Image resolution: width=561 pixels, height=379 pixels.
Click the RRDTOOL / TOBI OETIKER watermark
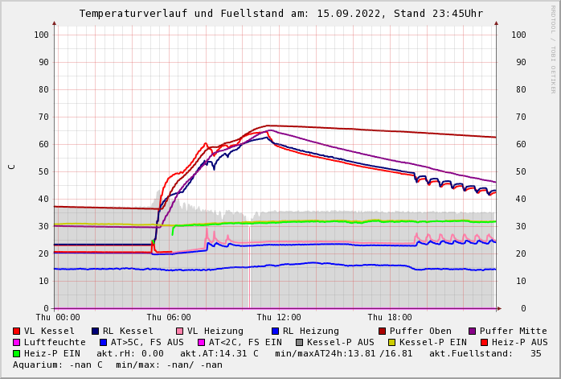(553, 49)
